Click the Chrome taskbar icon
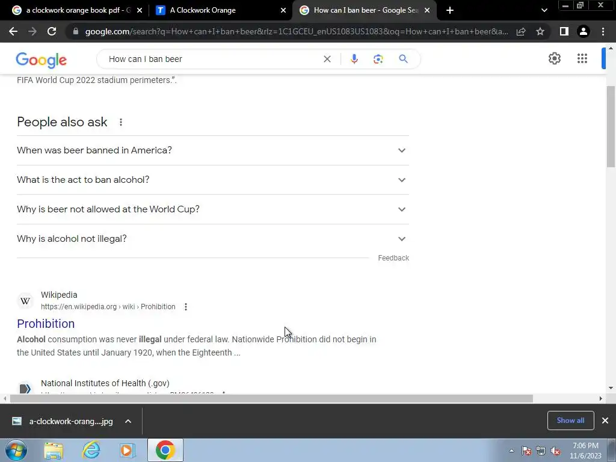The image size is (616, 462). coord(165,450)
